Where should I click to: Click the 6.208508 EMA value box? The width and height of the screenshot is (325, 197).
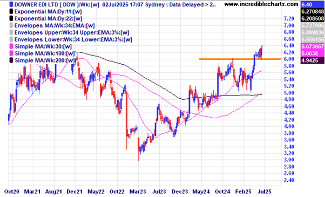coord(313,19)
